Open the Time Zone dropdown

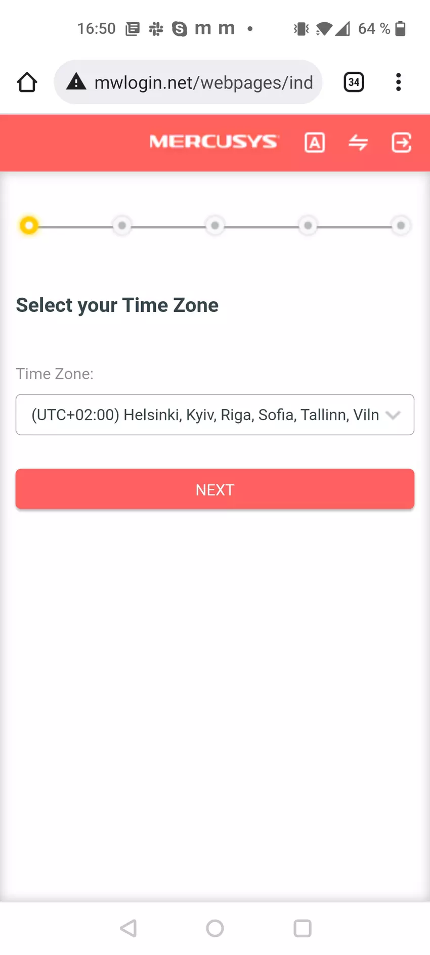click(205, 415)
